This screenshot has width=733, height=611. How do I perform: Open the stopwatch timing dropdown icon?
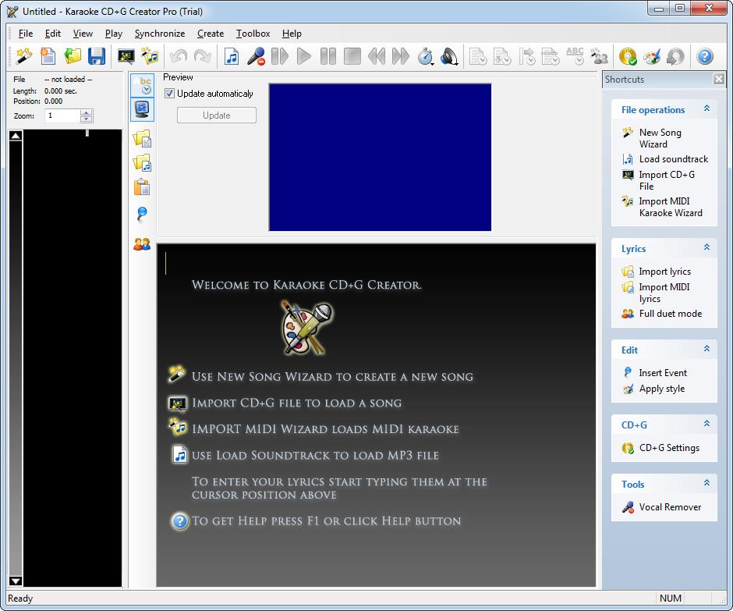426,57
